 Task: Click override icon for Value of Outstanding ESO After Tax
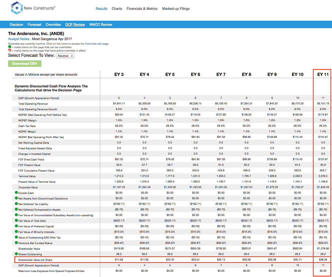click(16, 237)
